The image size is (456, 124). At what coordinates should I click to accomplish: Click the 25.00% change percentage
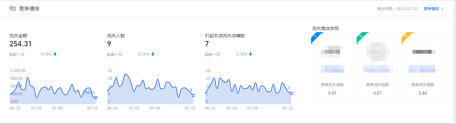point(144,54)
